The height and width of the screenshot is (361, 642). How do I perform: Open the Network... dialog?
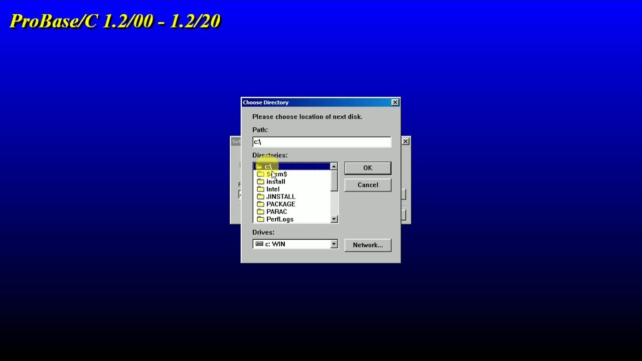pyautogui.click(x=368, y=245)
